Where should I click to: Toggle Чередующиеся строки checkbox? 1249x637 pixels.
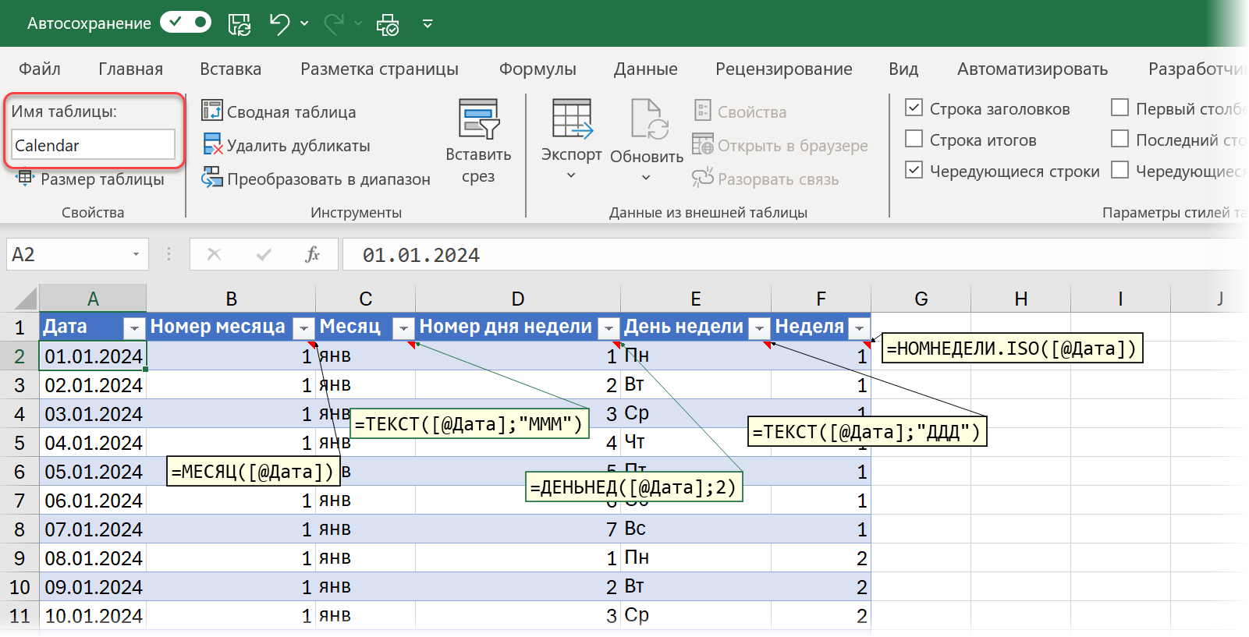(914, 170)
